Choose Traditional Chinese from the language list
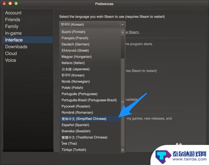 (90, 137)
